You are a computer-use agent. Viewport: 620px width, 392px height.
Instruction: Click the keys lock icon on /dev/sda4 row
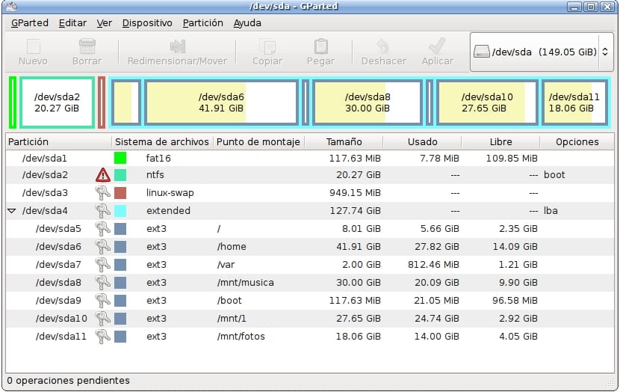pos(102,211)
